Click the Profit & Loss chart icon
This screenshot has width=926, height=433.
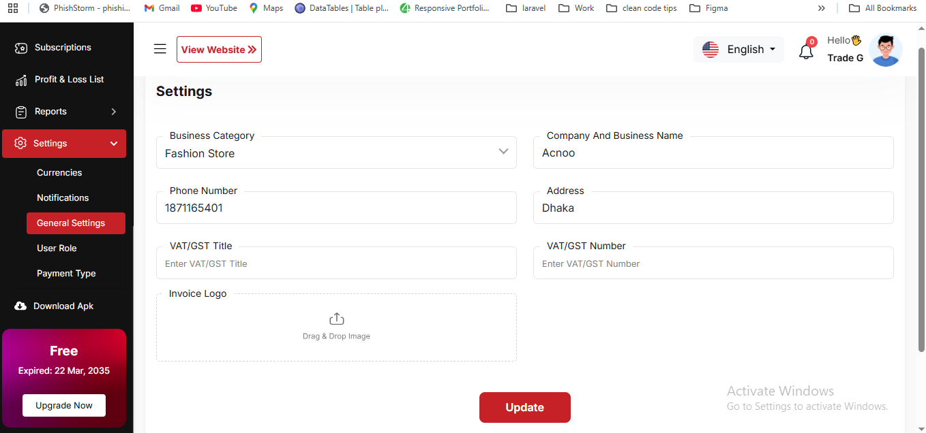(20, 80)
